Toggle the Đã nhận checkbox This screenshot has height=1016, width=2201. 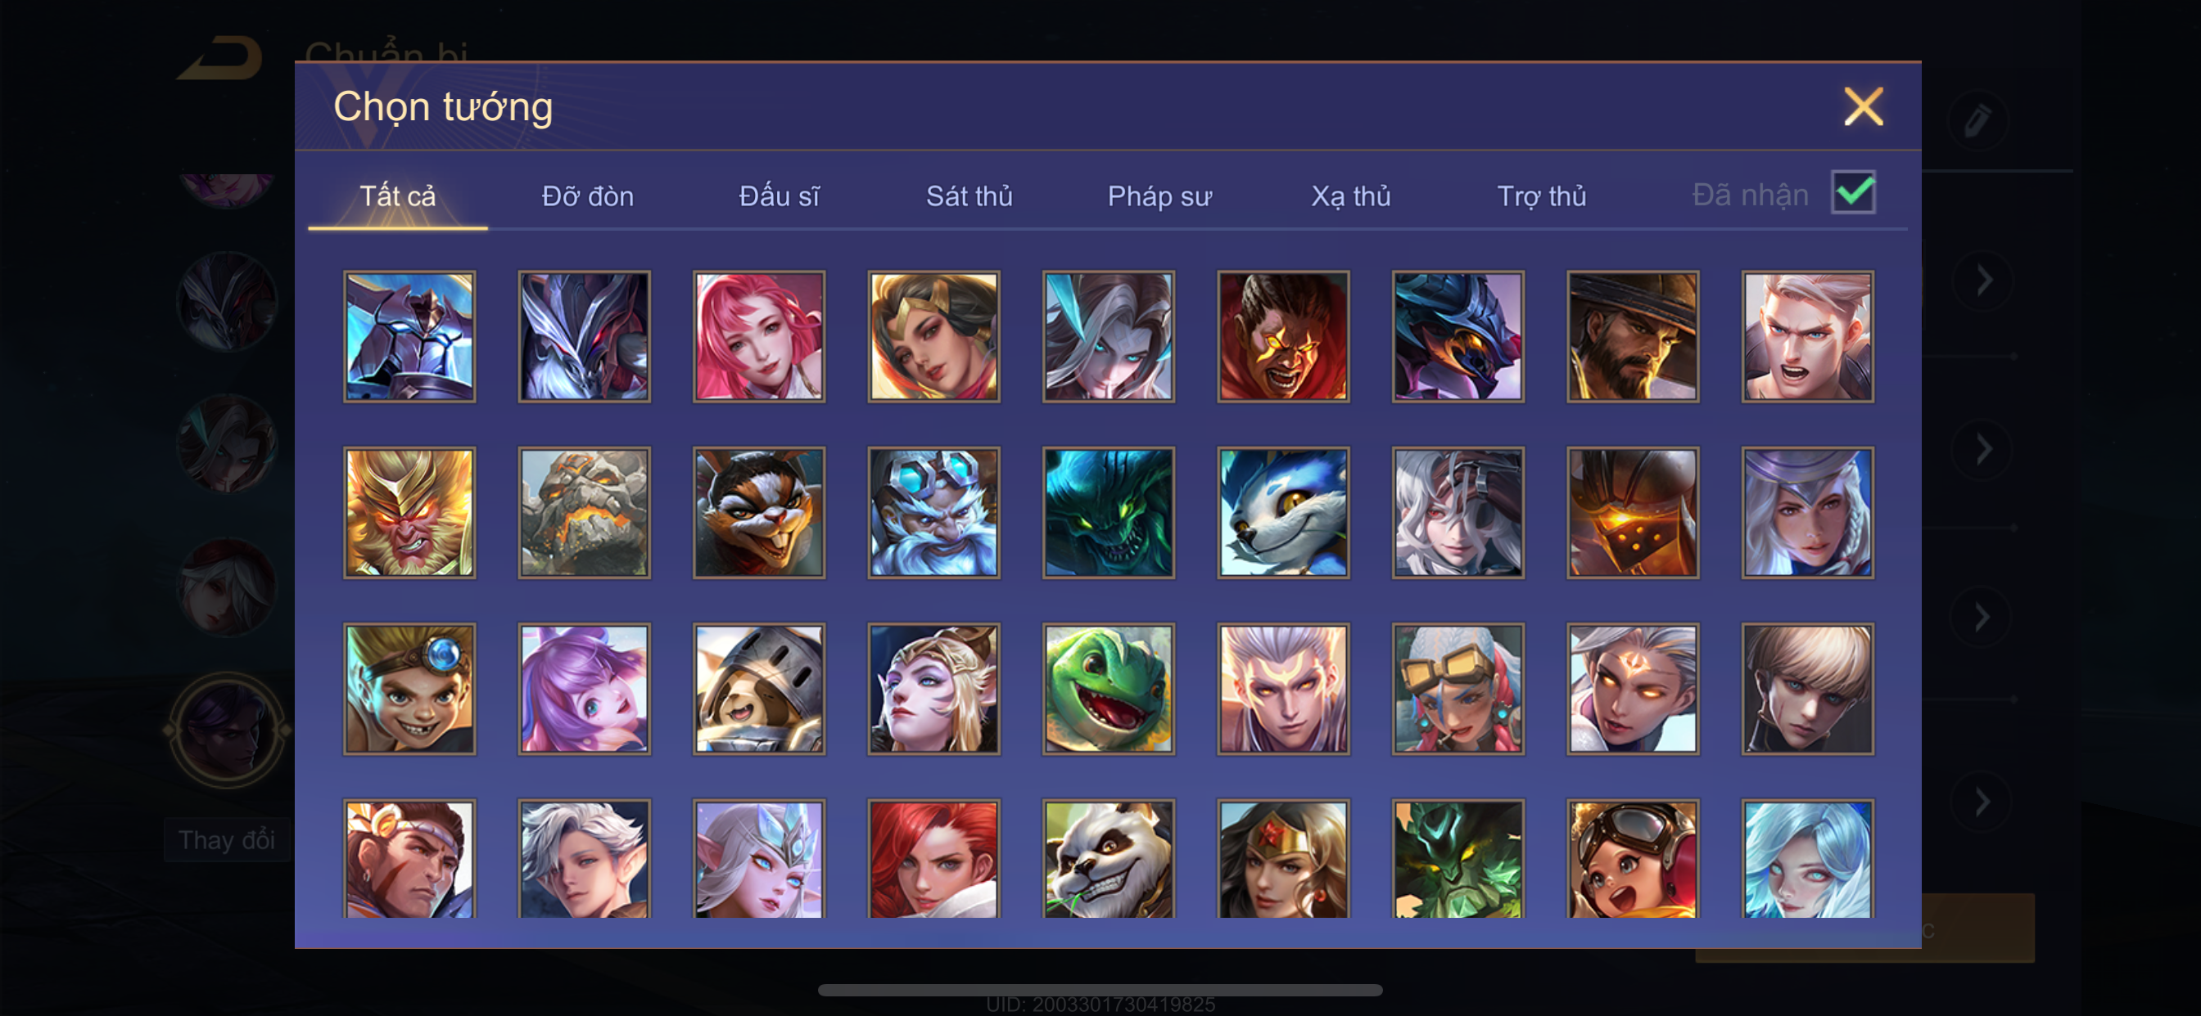coord(1853,192)
